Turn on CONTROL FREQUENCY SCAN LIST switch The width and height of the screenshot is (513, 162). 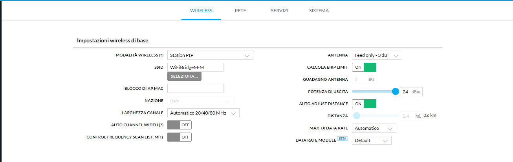(x=180, y=137)
